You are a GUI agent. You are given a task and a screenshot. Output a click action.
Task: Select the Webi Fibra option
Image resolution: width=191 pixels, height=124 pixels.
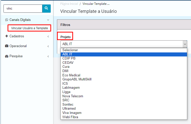[124, 117]
